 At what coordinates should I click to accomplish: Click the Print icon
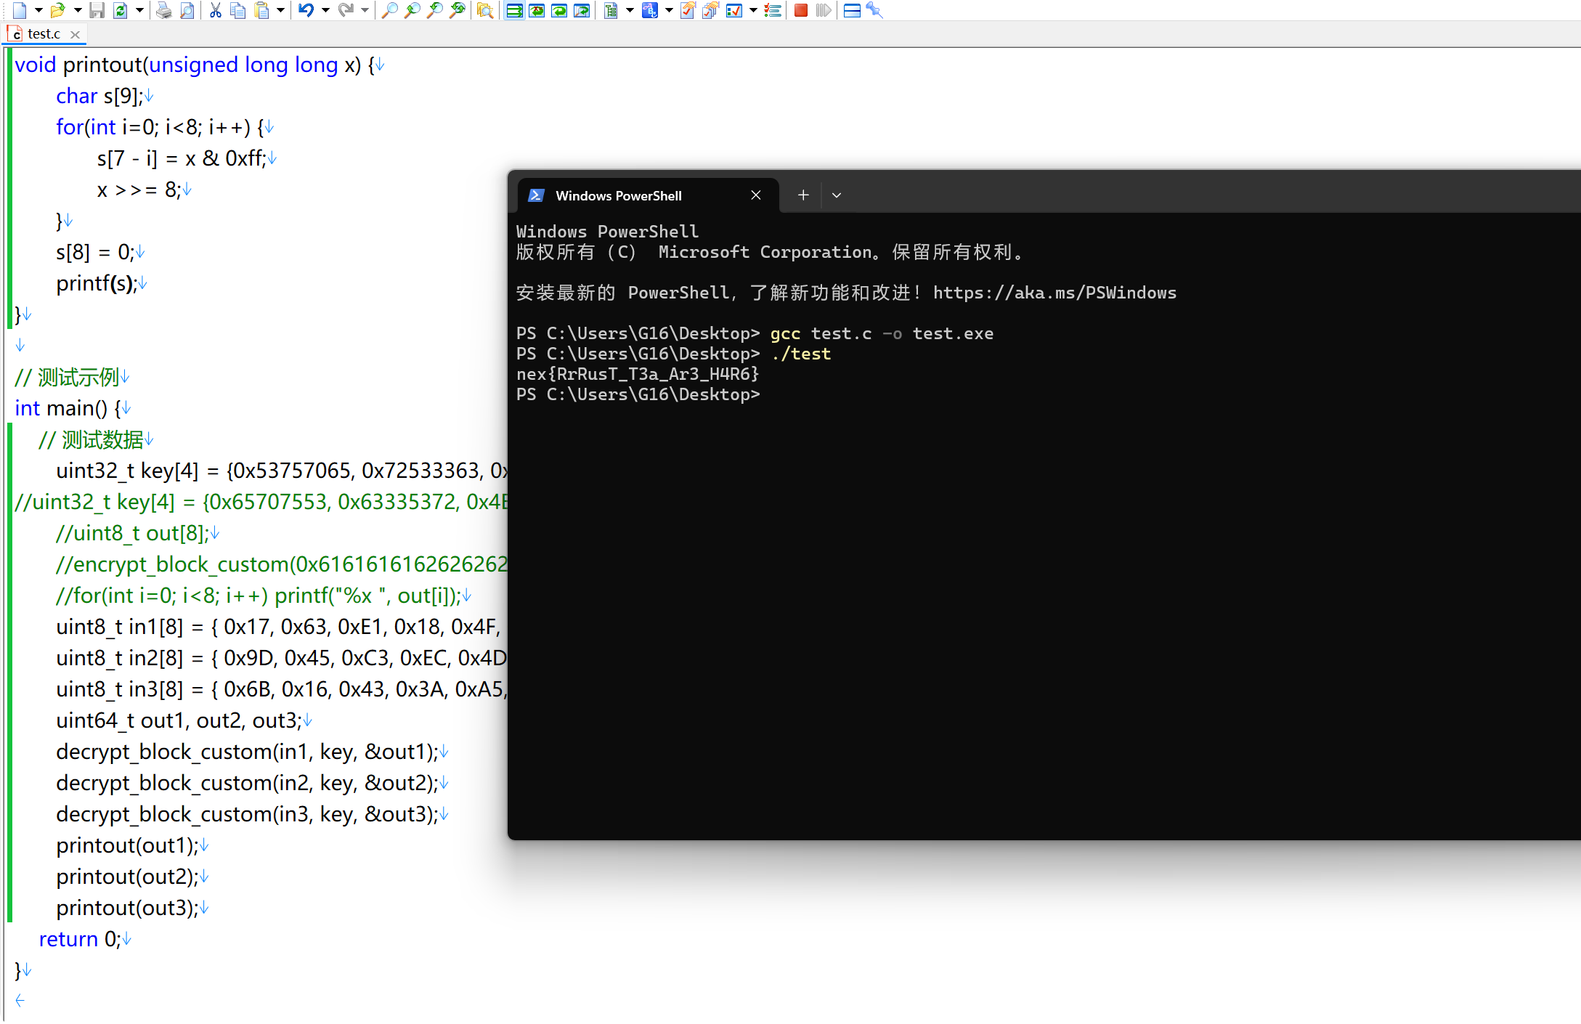point(164,10)
